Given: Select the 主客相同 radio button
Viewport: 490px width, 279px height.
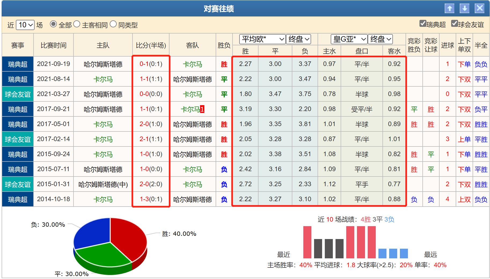Looking at the screenshot, I should coord(78,24).
